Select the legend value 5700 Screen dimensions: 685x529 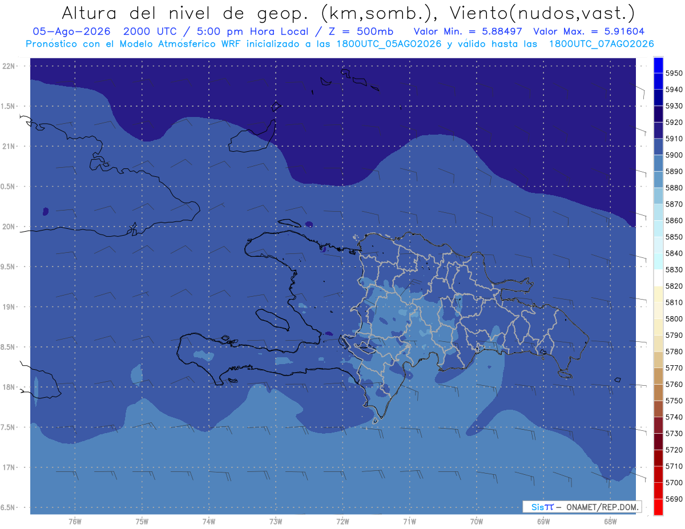(674, 482)
